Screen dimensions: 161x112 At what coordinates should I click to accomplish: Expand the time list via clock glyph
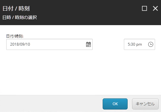point(151,44)
